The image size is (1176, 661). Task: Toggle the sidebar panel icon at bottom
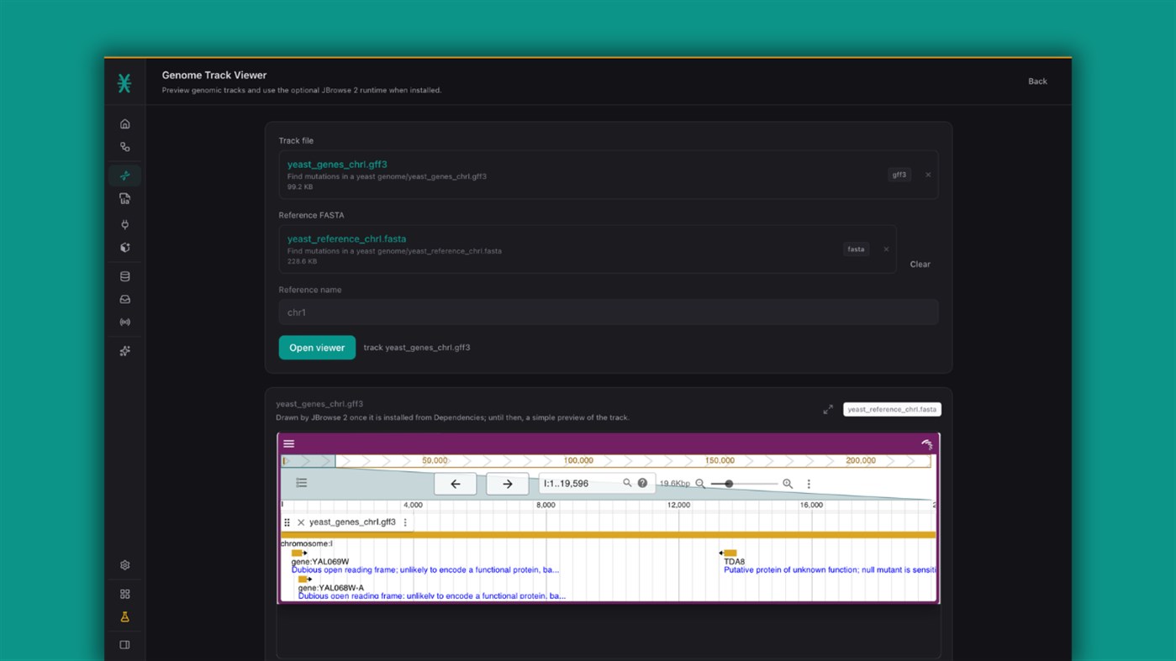[x=124, y=645]
